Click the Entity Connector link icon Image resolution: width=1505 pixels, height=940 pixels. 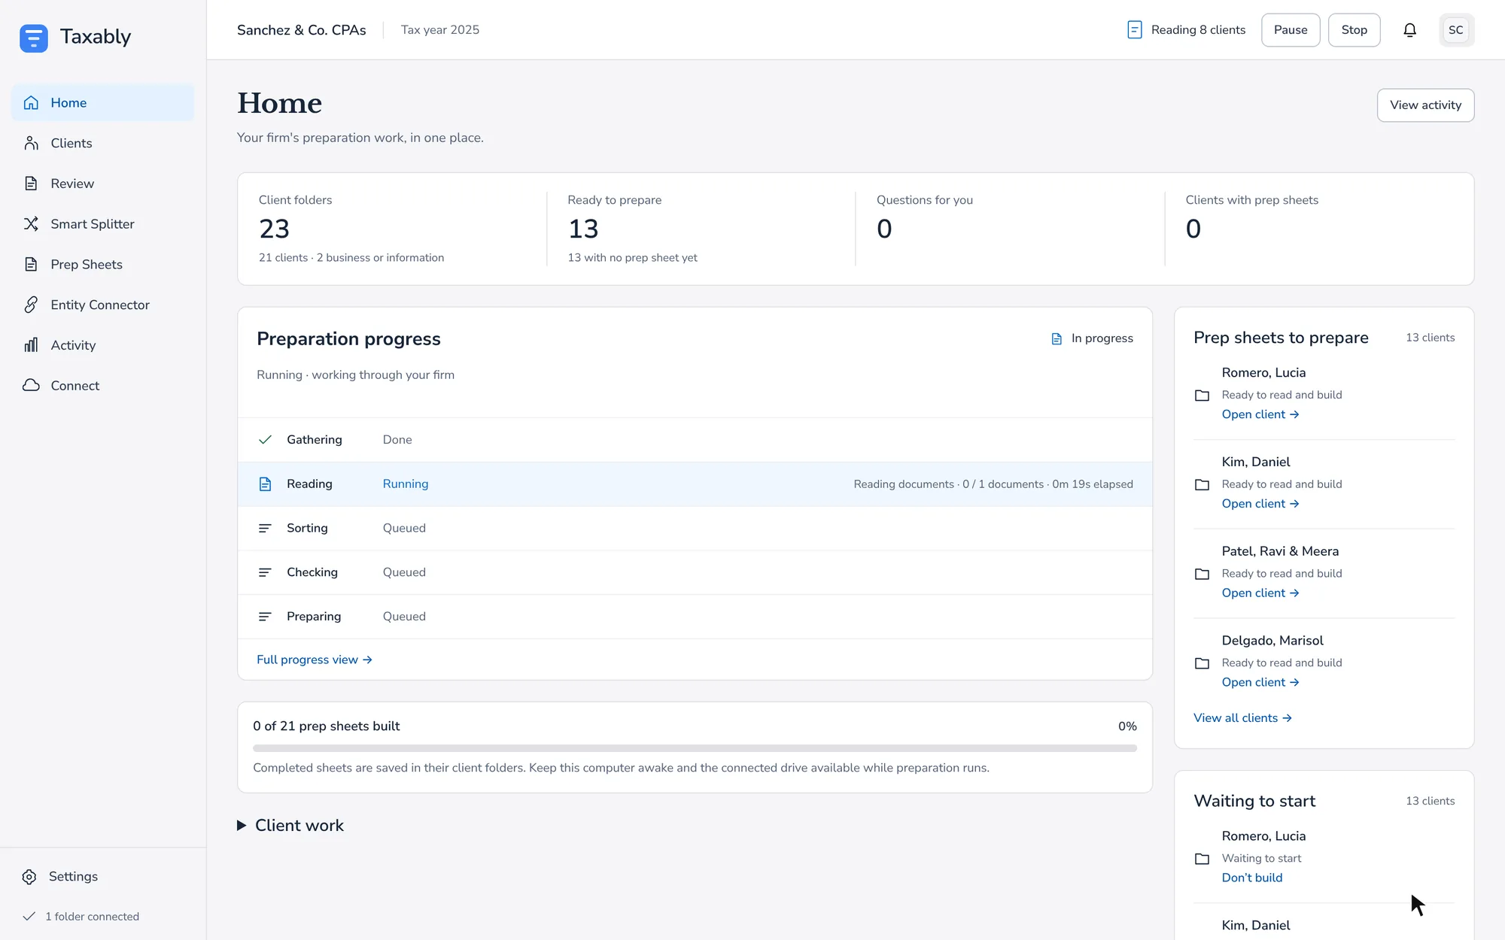pyautogui.click(x=31, y=305)
